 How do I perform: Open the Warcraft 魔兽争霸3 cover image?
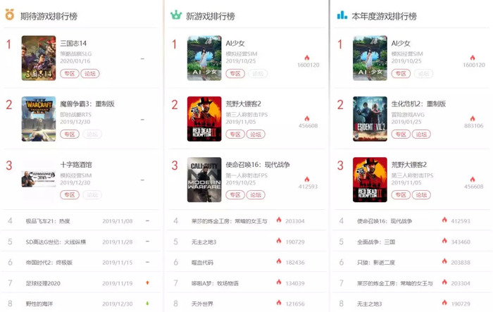(x=39, y=119)
